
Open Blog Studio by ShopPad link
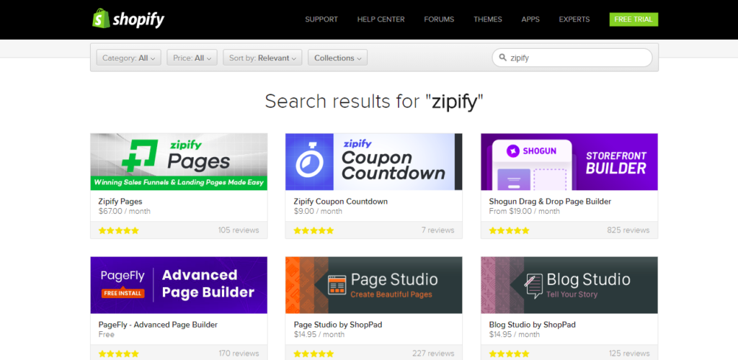[x=533, y=324]
